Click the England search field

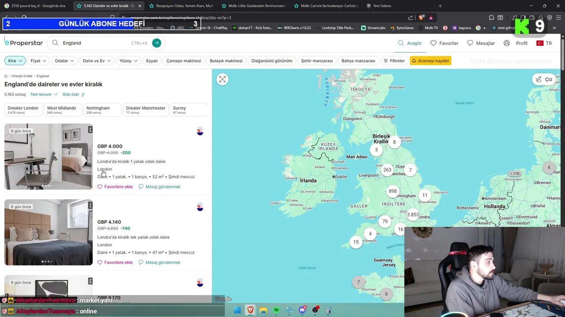(x=106, y=43)
